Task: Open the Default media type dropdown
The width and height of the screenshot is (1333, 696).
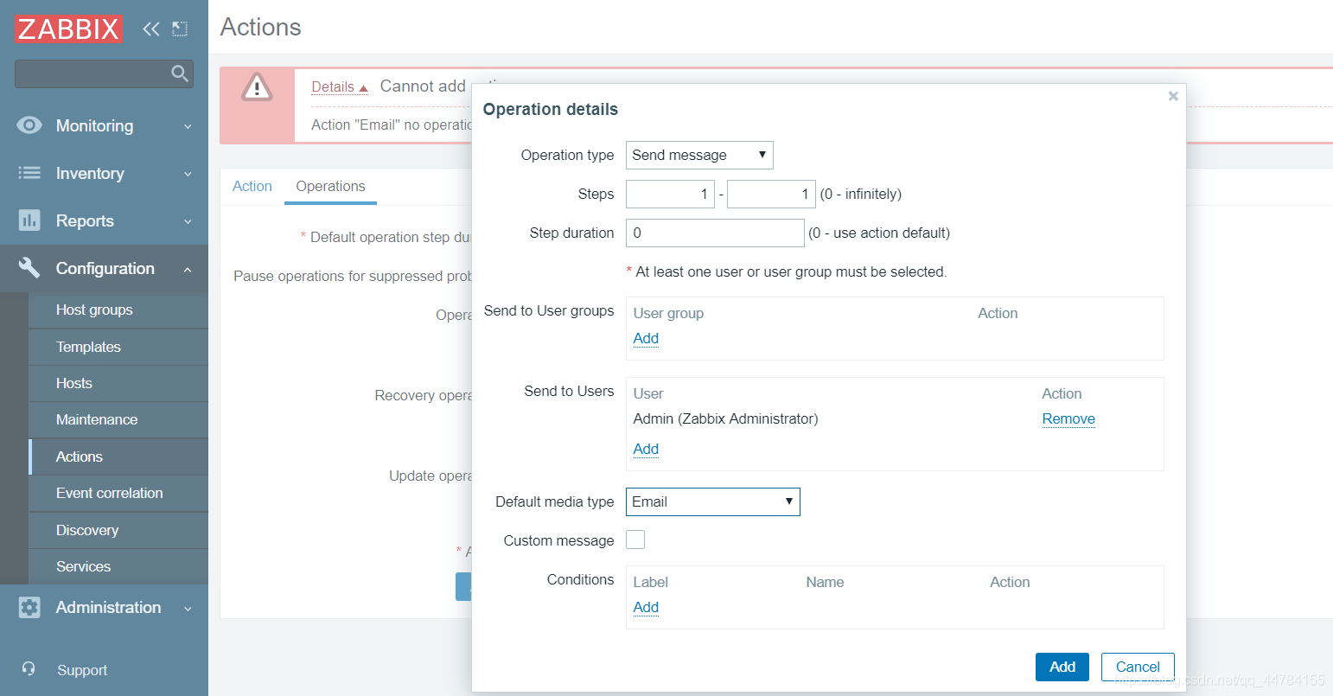Action: click(x=713, y=501)
